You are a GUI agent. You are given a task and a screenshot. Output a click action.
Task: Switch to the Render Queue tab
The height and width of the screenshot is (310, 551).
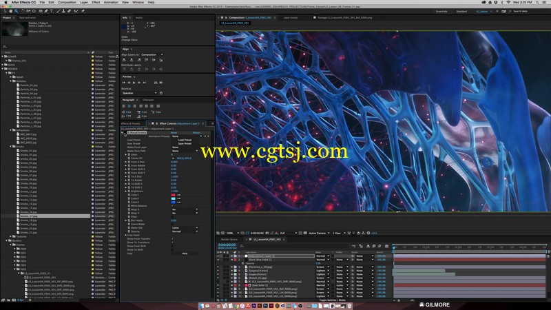tap(229, 239)
